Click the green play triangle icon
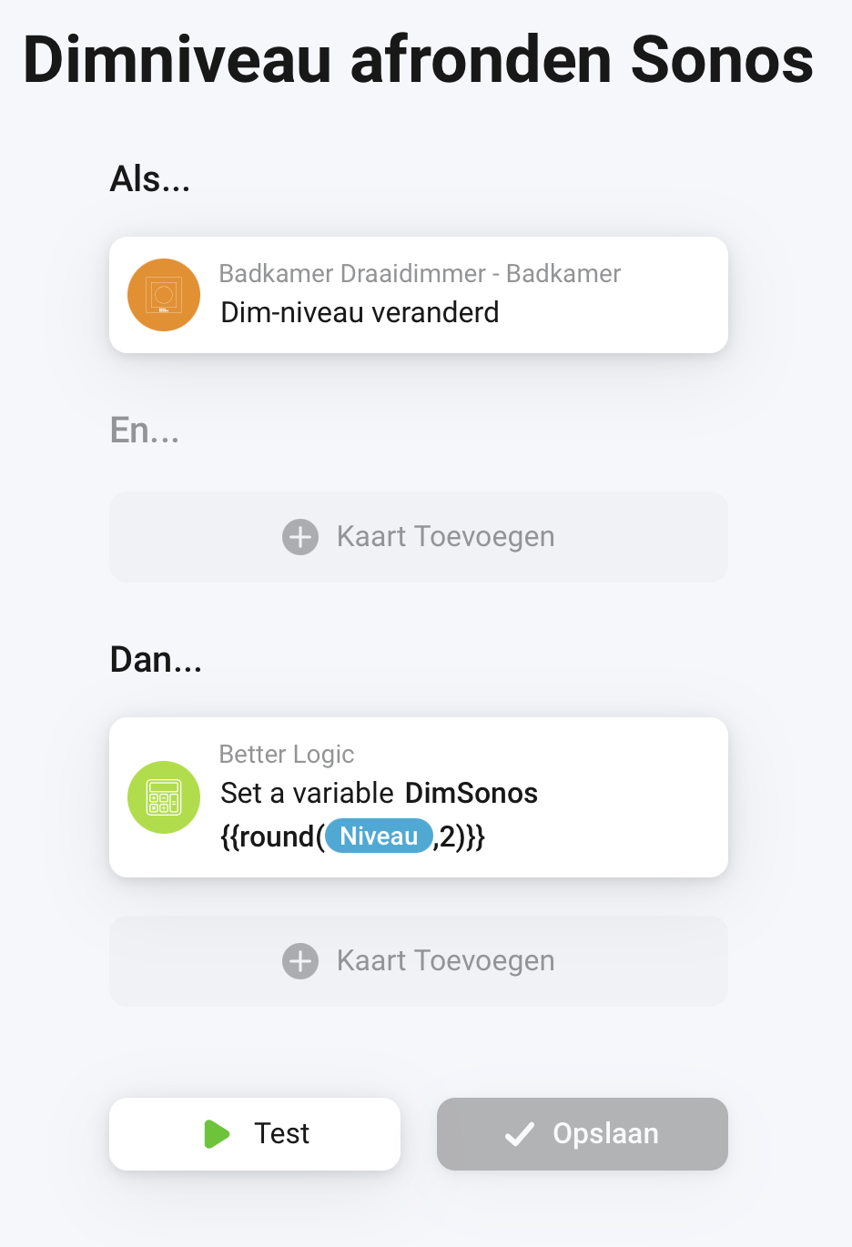Viewport: 852px width, 1247px height. [217, 1134]
